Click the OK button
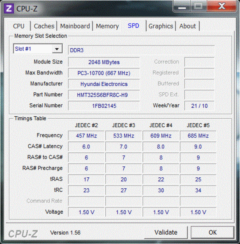This screenshot has height=244, width=240. coord(213,232)
